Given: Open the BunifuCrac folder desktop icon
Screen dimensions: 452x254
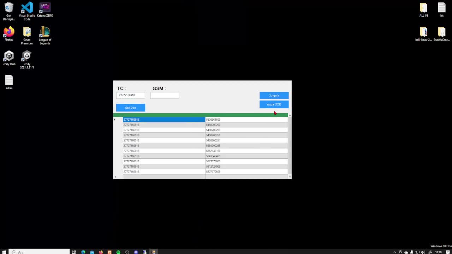Looking at the screenshot, I should tap(441, 34).
